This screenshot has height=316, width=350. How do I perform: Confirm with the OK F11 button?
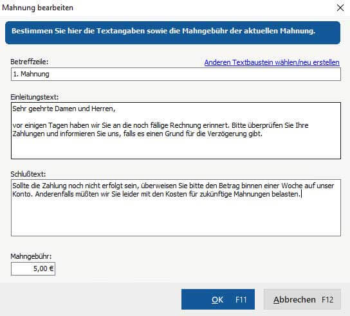point(218,299)
